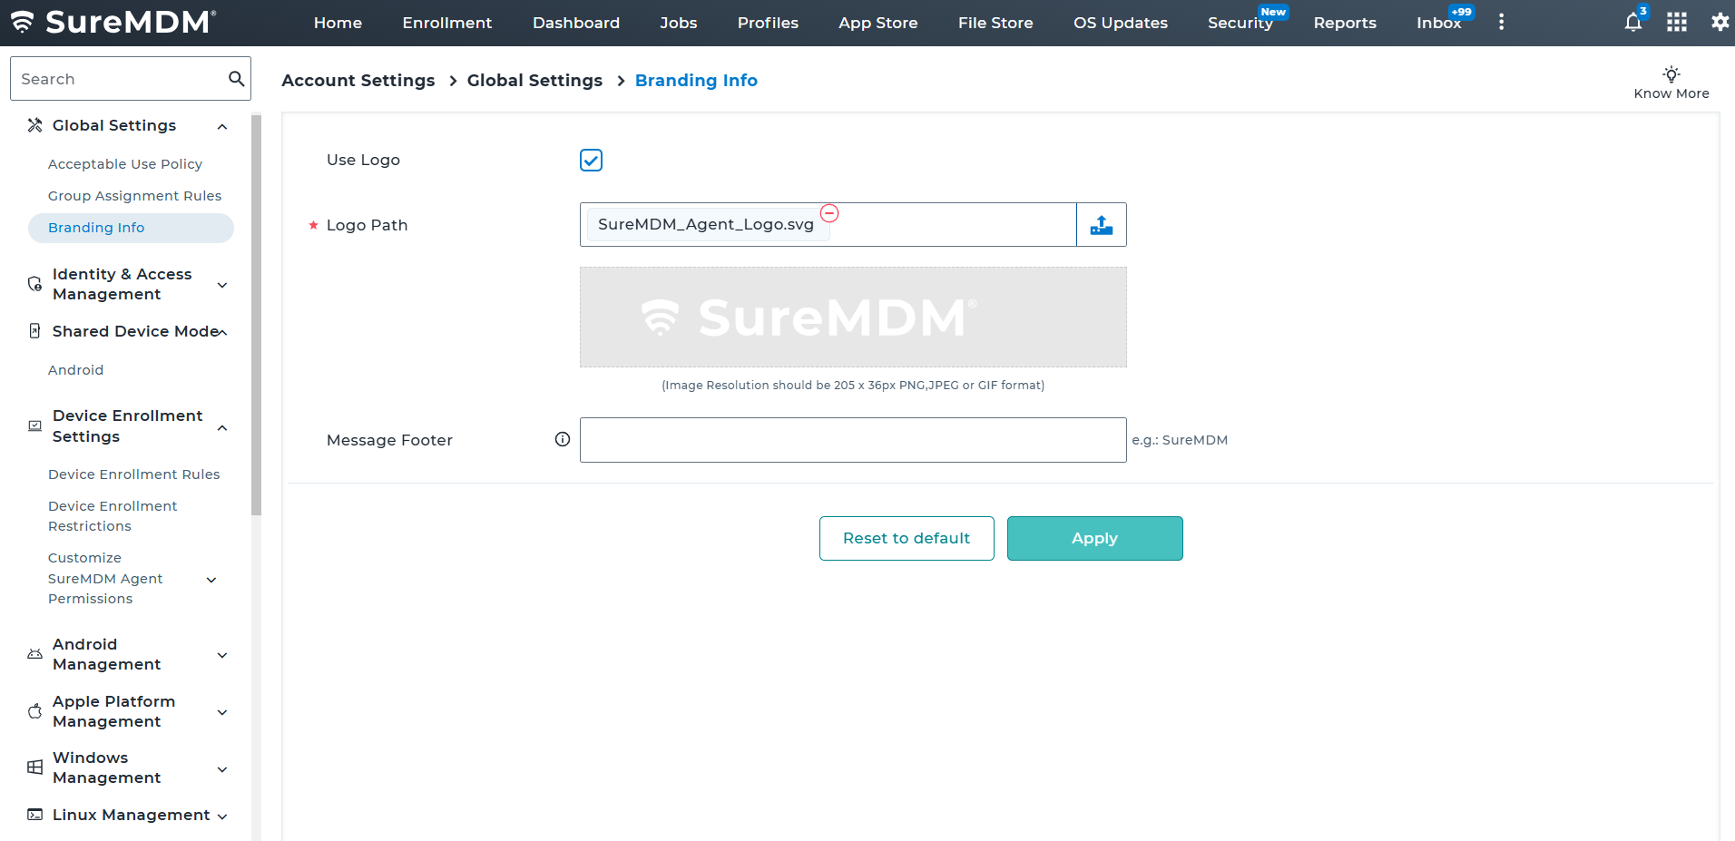The width and height of the screenshot is (1735, 841).
Task: Click the search magnifier icon
Action: [x=236, y=79]
